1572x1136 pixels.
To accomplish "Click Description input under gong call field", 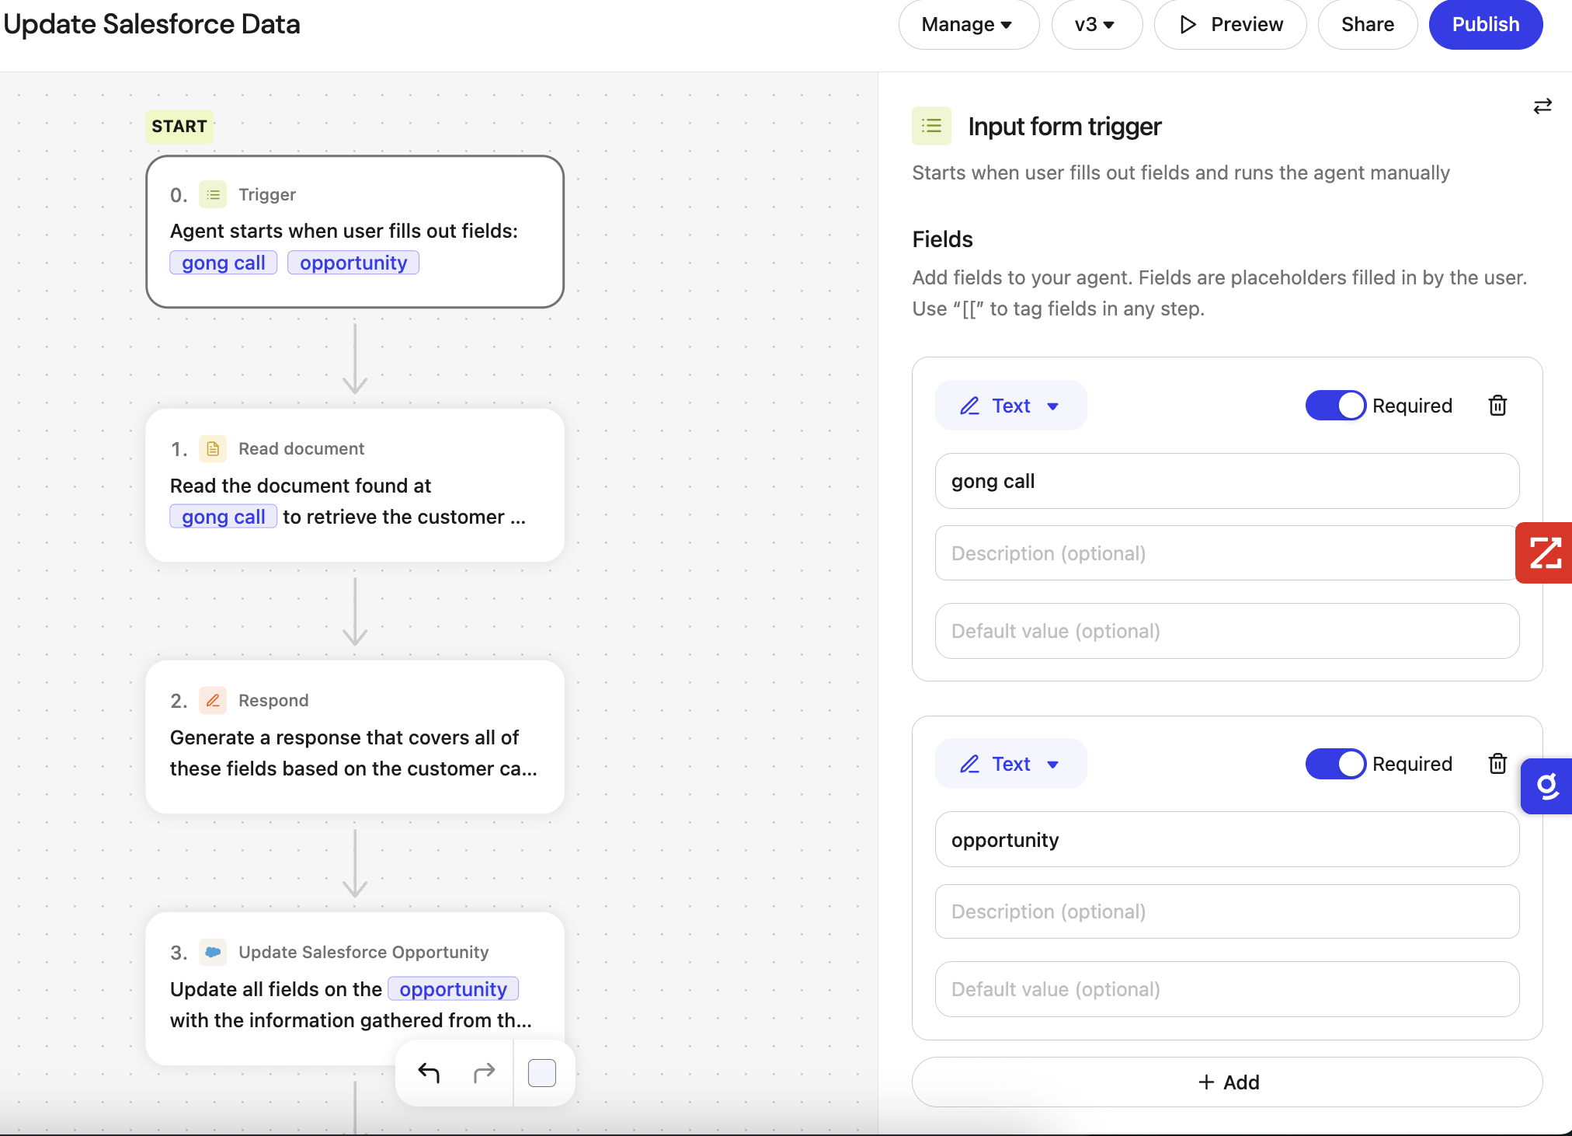I will [x=1227, y=553].
